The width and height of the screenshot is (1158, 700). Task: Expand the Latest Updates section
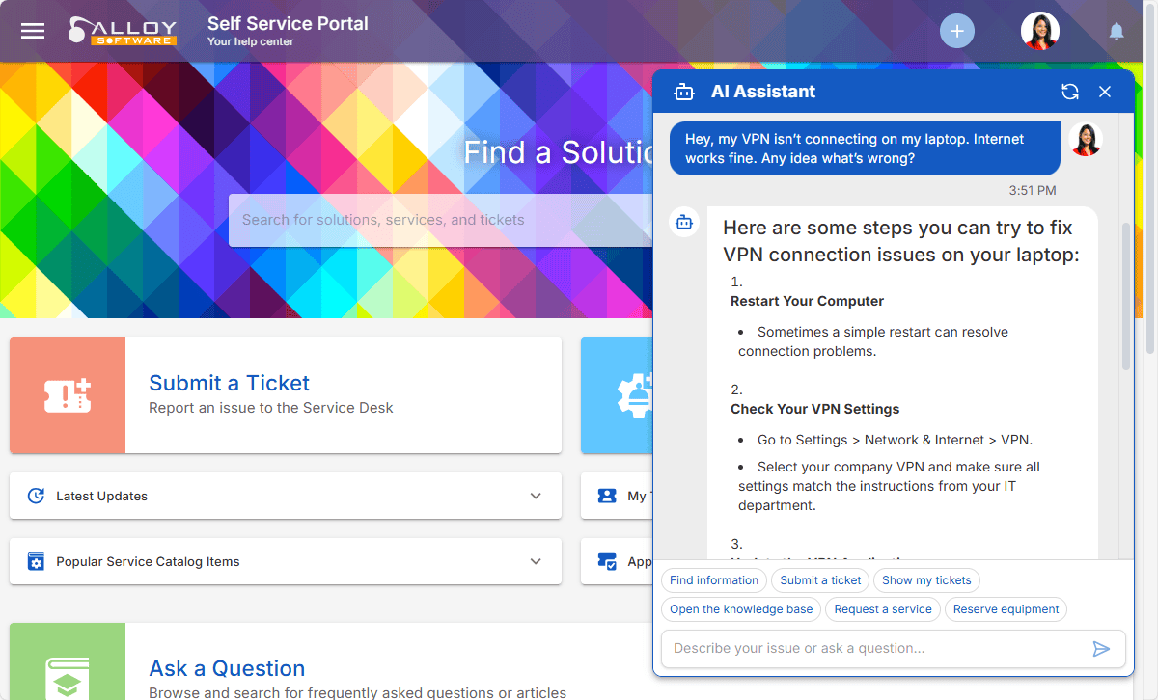536,496
